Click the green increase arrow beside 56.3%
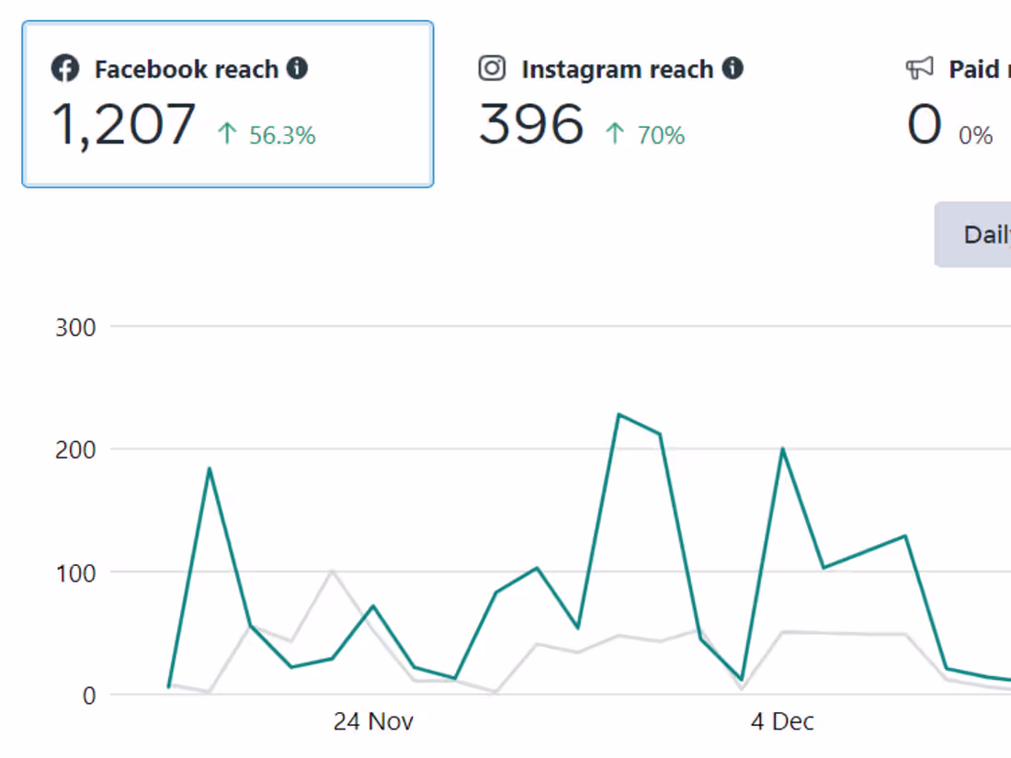 point(227,133)
